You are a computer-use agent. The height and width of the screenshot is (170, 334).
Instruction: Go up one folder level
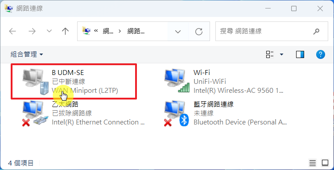pos(65,31)
